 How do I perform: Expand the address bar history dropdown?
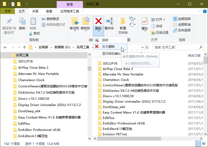pos(142,47)
